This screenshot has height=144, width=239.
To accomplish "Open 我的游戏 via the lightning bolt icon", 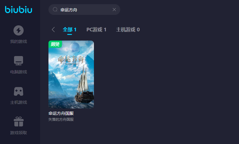I will pyautogui.click(x=19, y=30).
